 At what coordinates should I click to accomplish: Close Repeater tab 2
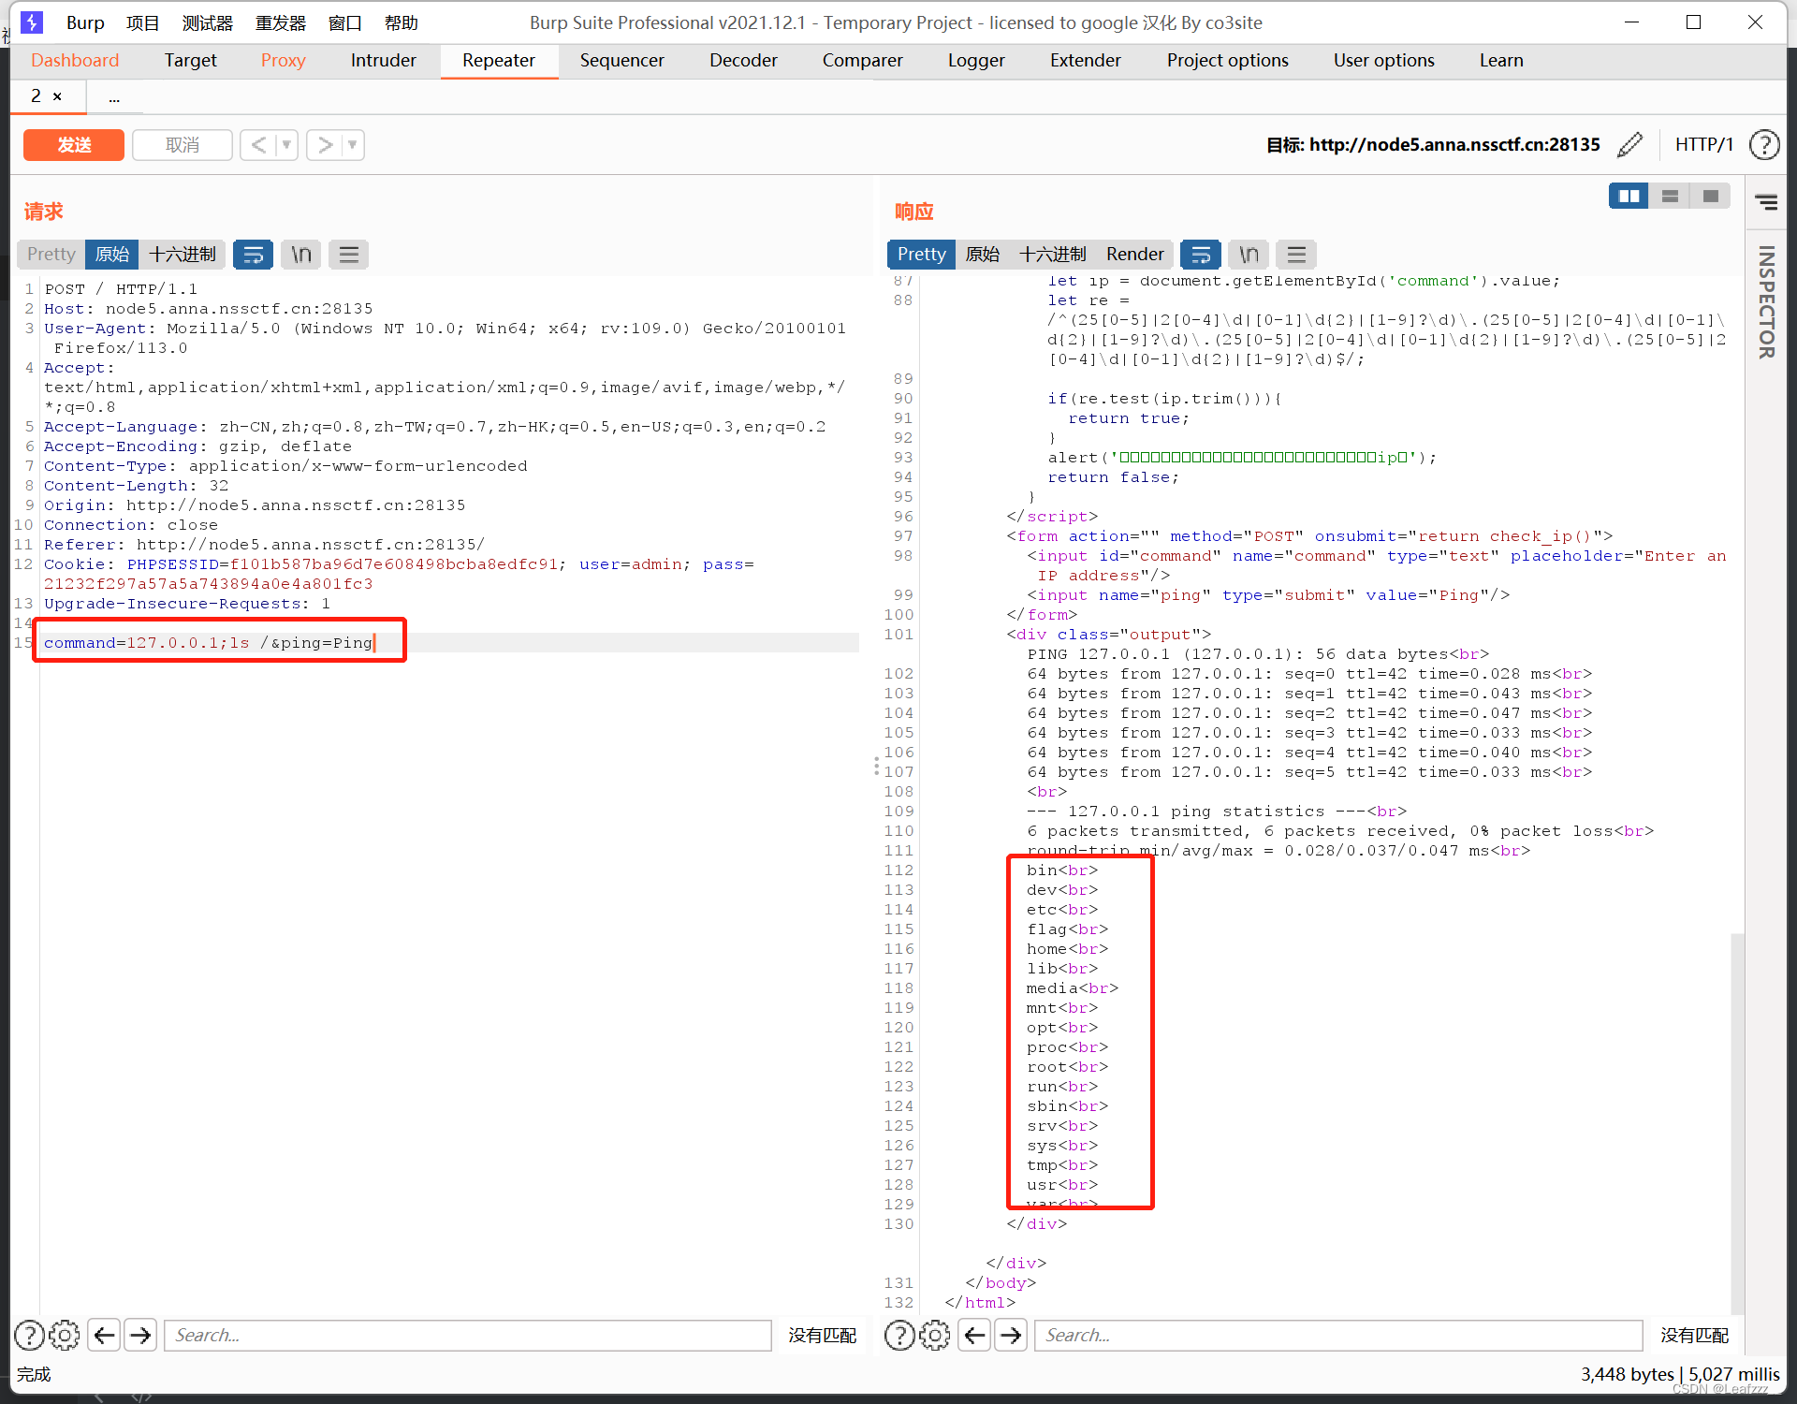tap(57, 96)
